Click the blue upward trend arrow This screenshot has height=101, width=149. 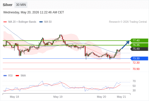tap(126, 45)
